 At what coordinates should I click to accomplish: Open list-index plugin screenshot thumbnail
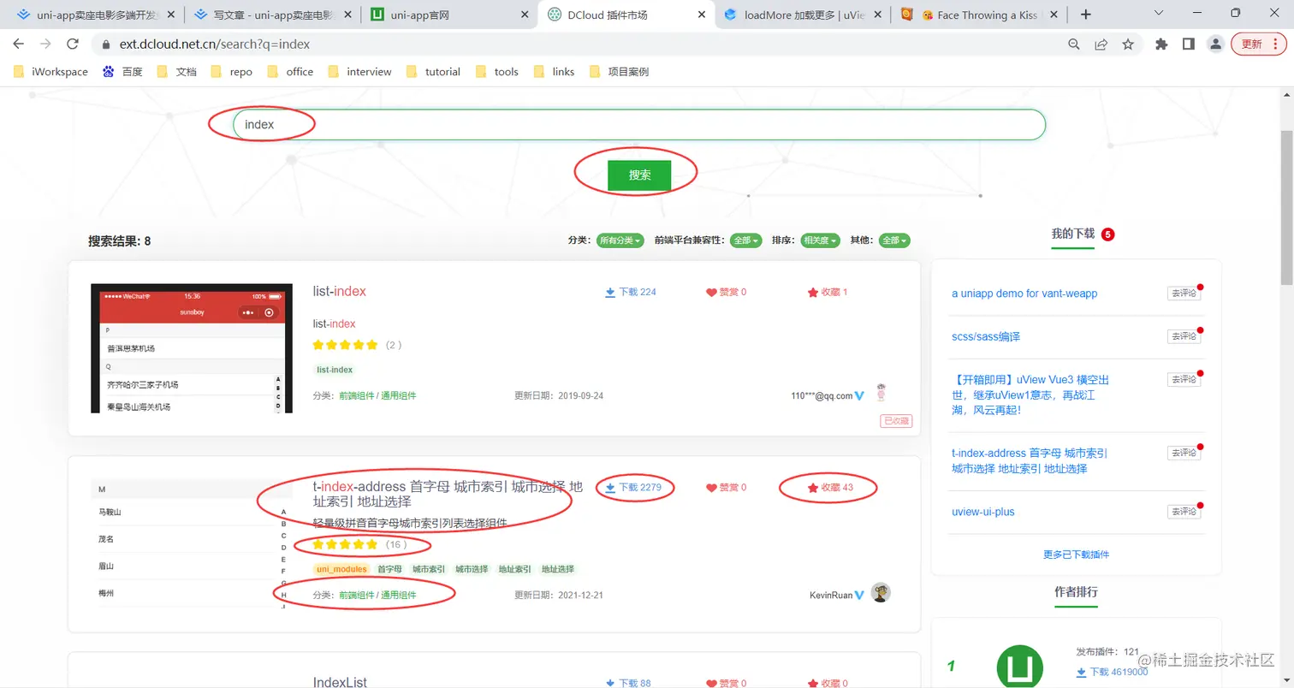click(192, 348)
